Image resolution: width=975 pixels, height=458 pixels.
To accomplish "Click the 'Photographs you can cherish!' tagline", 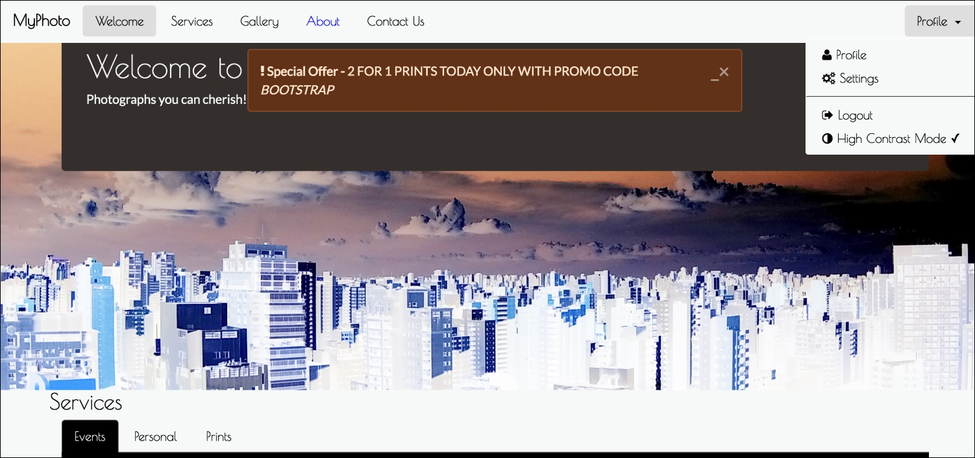I will coord(166,99).
